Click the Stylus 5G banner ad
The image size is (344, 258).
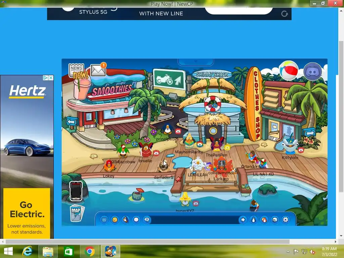click(169, 13)
